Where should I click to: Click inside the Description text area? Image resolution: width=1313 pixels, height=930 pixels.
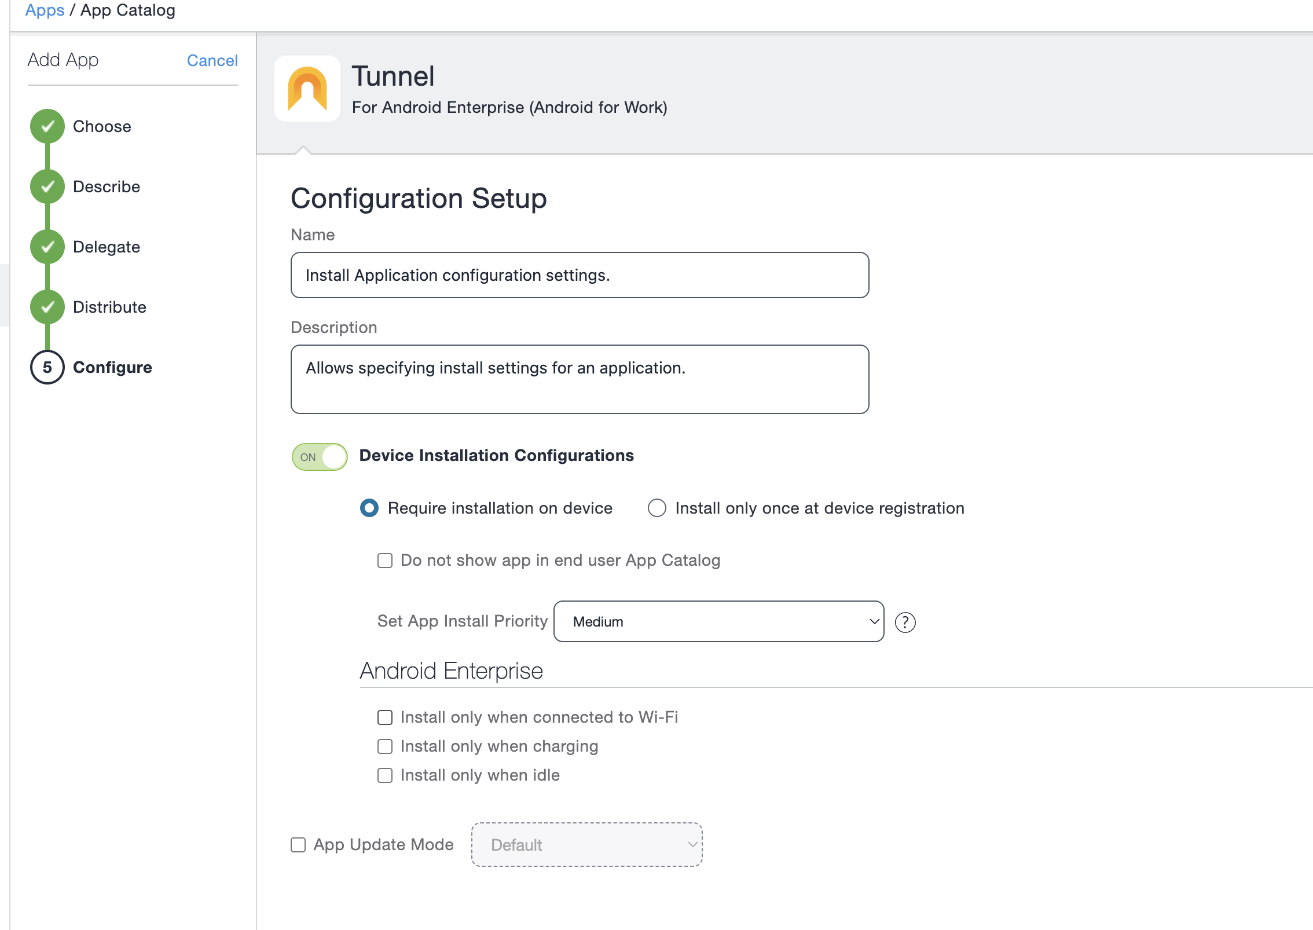579,379
